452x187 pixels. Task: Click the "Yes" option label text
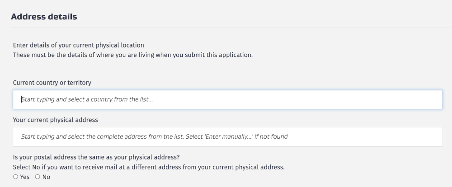(25, 177)
